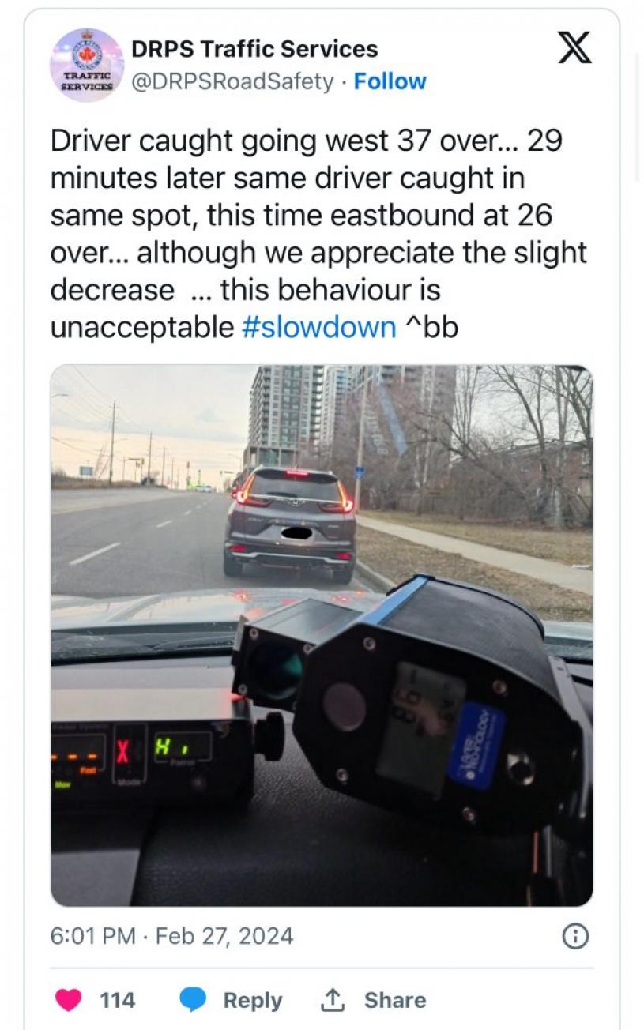
Task: Open the DRPS Traffic Services profile avatar
Action: click(87, 66)
